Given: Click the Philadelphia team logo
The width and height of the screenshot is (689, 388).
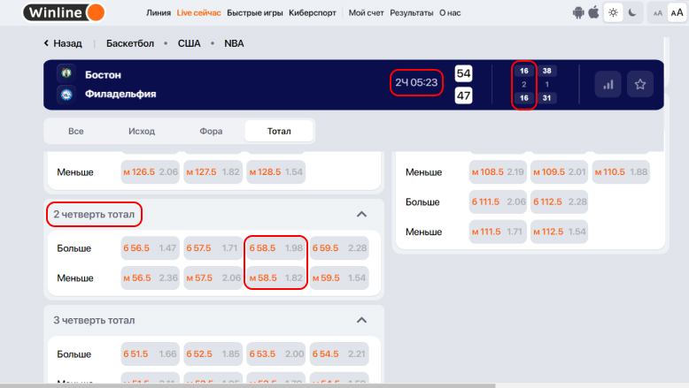Looking at the screenshot, I should tap(65, 95).
